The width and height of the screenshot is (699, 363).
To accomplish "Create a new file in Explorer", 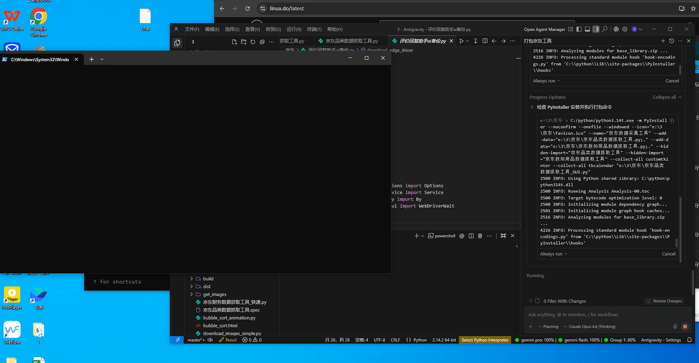I will pyautogui.click(x=235, y=42).
